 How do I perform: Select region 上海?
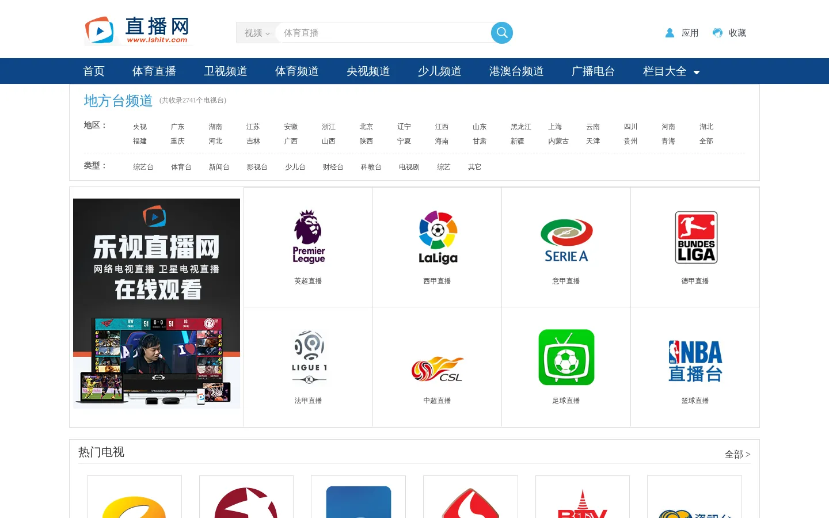click(x=555, y=127)
